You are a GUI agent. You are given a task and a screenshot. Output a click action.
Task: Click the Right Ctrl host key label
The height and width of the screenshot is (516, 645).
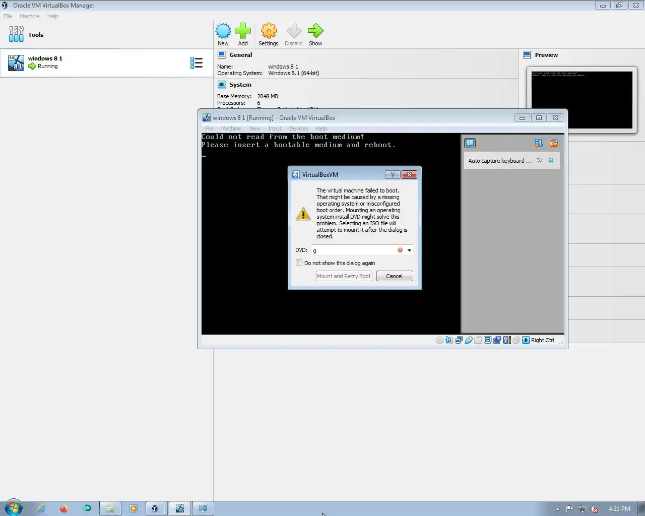[542, 340]
